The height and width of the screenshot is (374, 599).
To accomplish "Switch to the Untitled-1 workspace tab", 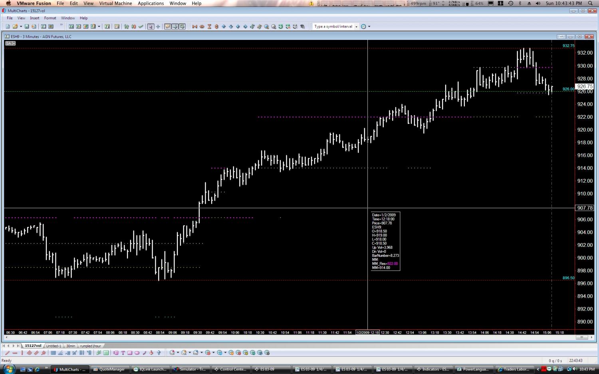I will click(x=54, y=346).
